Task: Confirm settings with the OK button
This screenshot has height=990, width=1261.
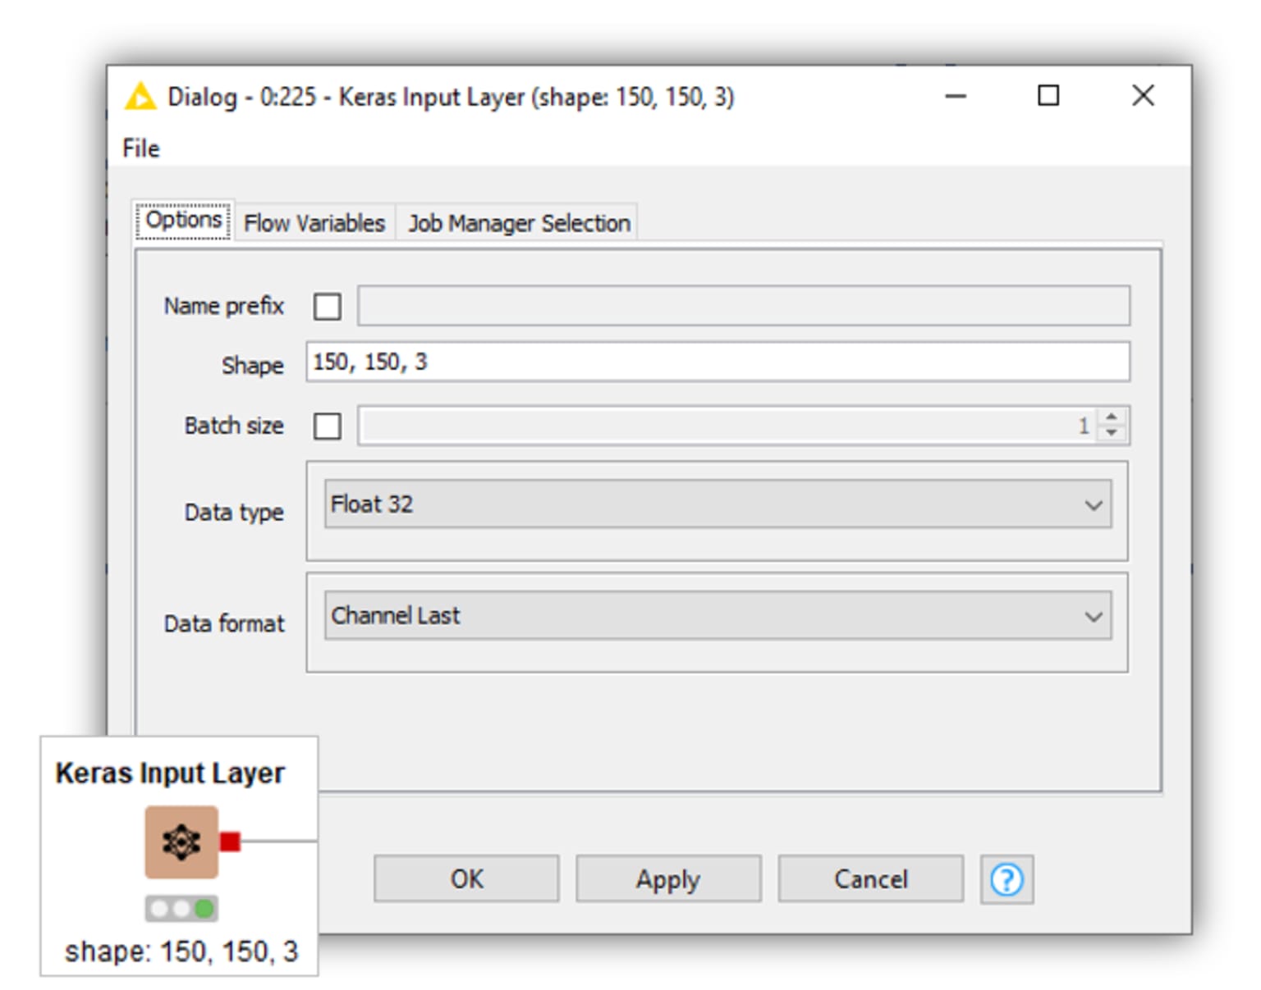Action: point(466,878)
